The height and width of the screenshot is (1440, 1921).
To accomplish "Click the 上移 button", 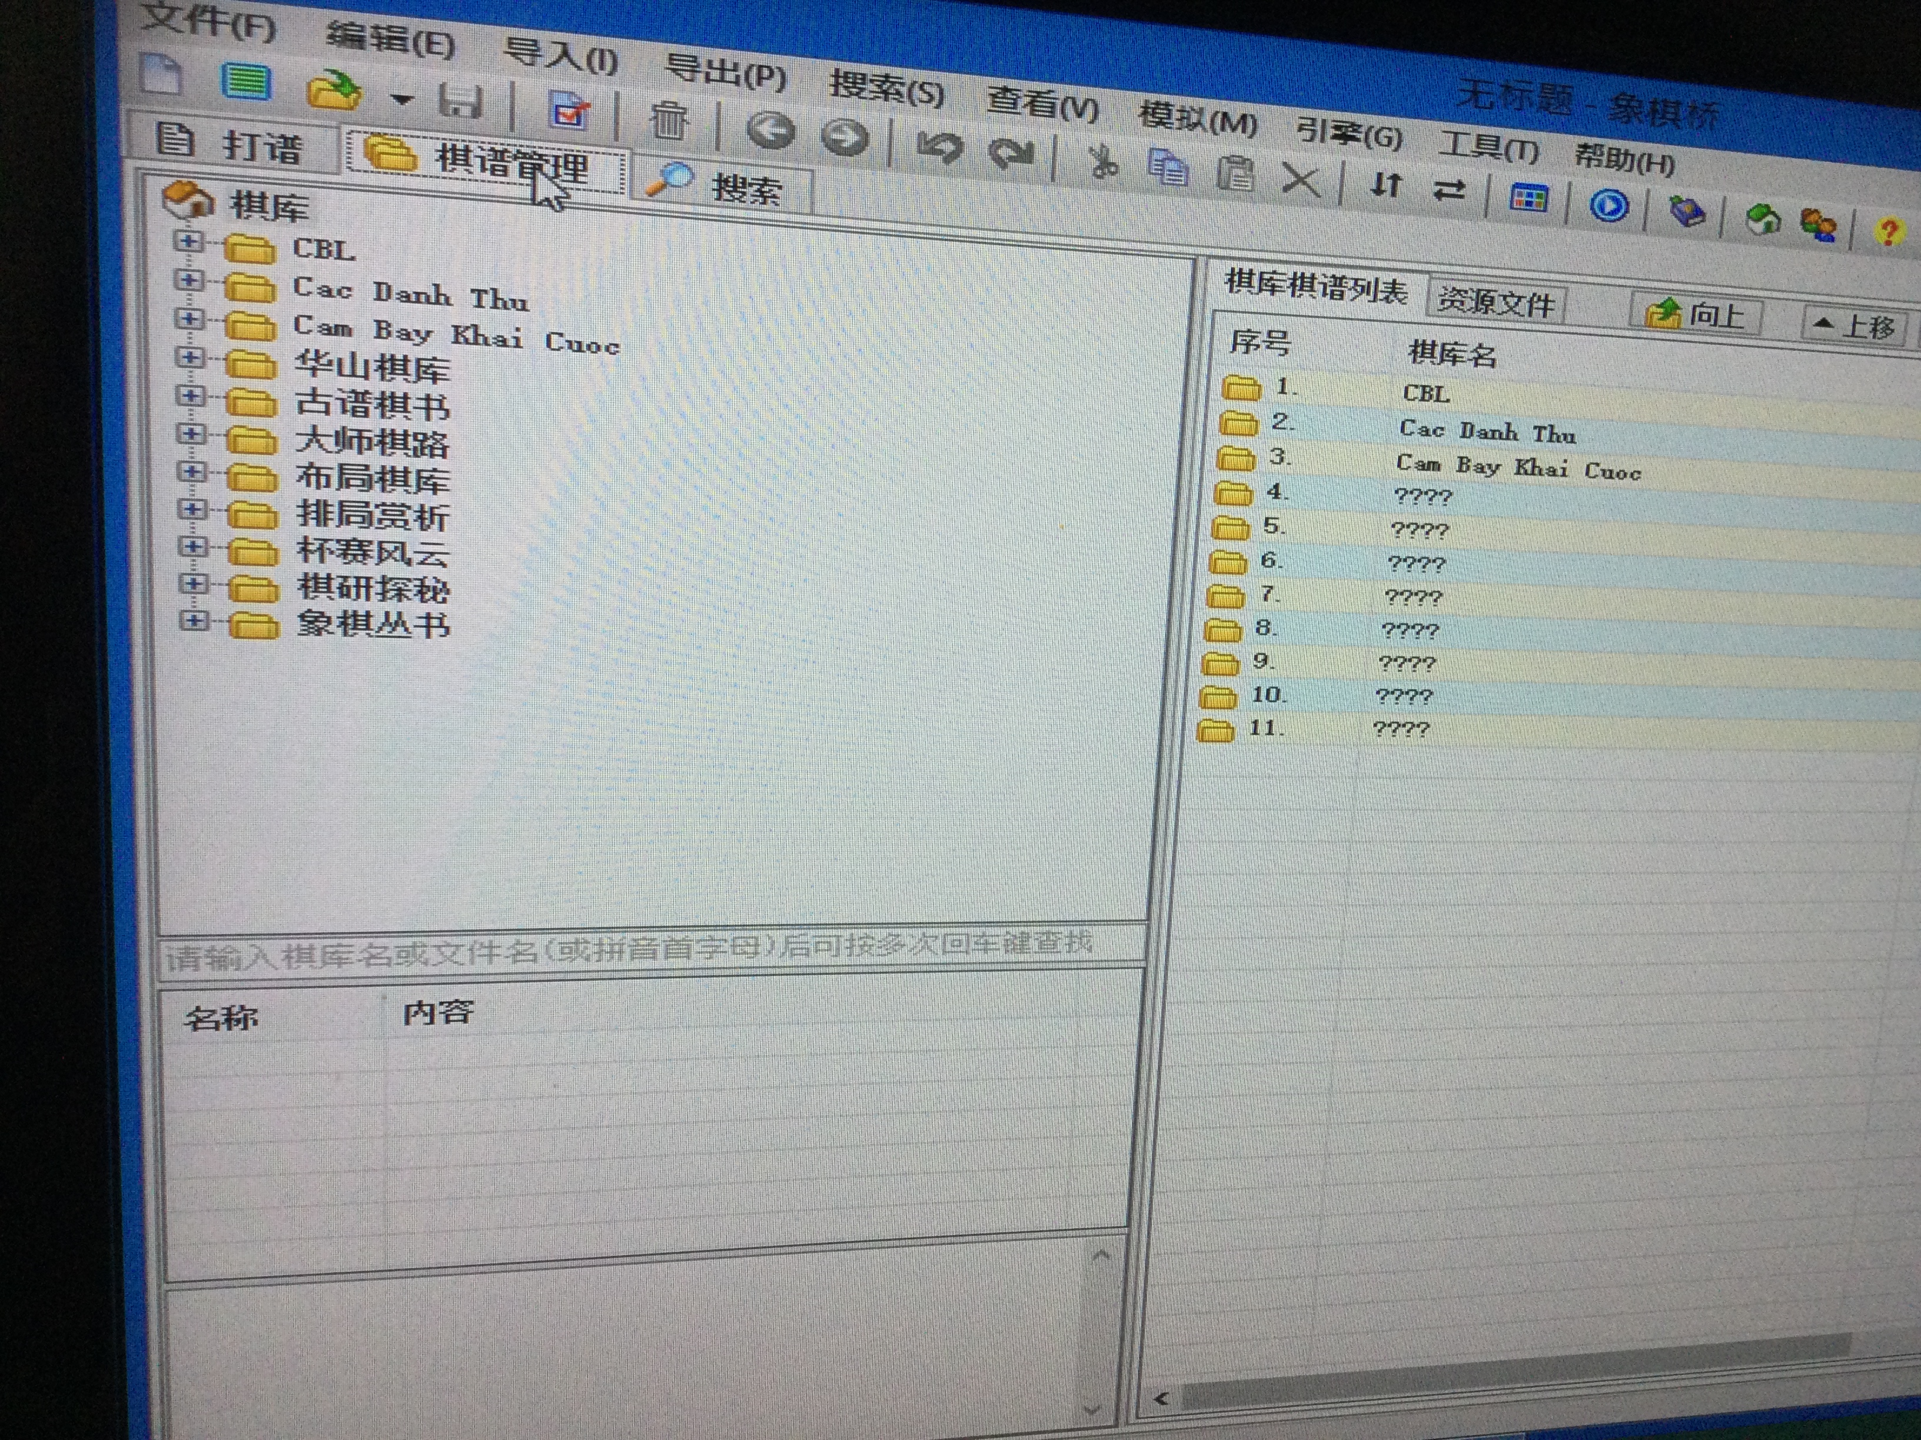I will 1855,326.
